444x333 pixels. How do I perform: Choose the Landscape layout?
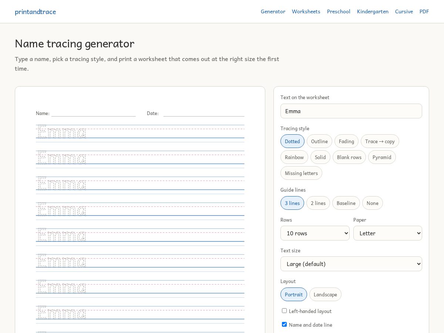325,295
